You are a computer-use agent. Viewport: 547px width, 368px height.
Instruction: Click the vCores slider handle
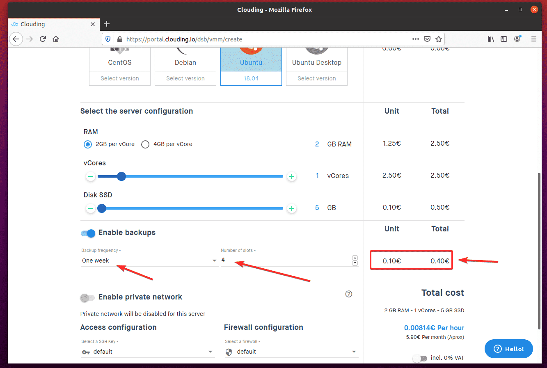coord(121,176)
